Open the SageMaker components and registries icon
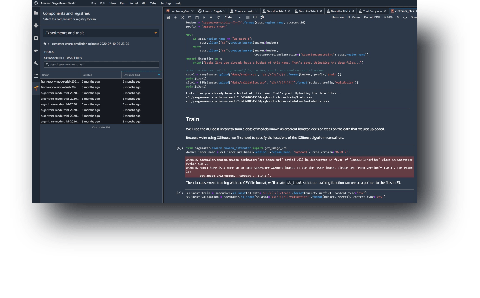Image resolution: width=480 pixels, height=298 pixels. pos(36,88)
